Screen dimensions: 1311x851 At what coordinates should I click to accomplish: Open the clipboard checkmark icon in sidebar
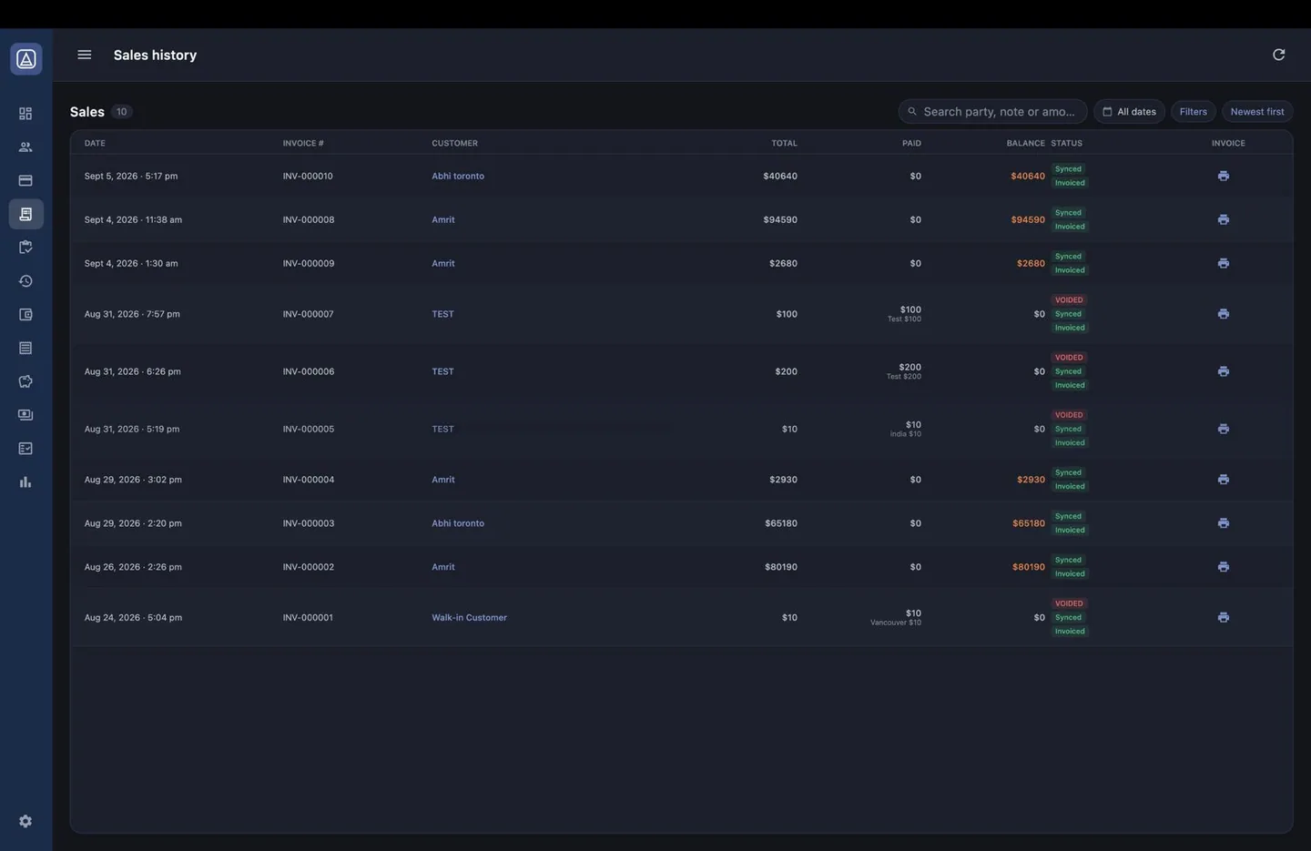pyautogui.click(x=25, y=248)
